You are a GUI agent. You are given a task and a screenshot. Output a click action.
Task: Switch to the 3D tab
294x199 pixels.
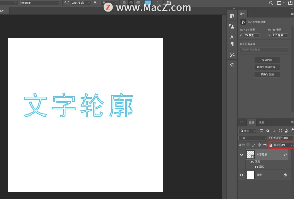click(x=242, y=122)
